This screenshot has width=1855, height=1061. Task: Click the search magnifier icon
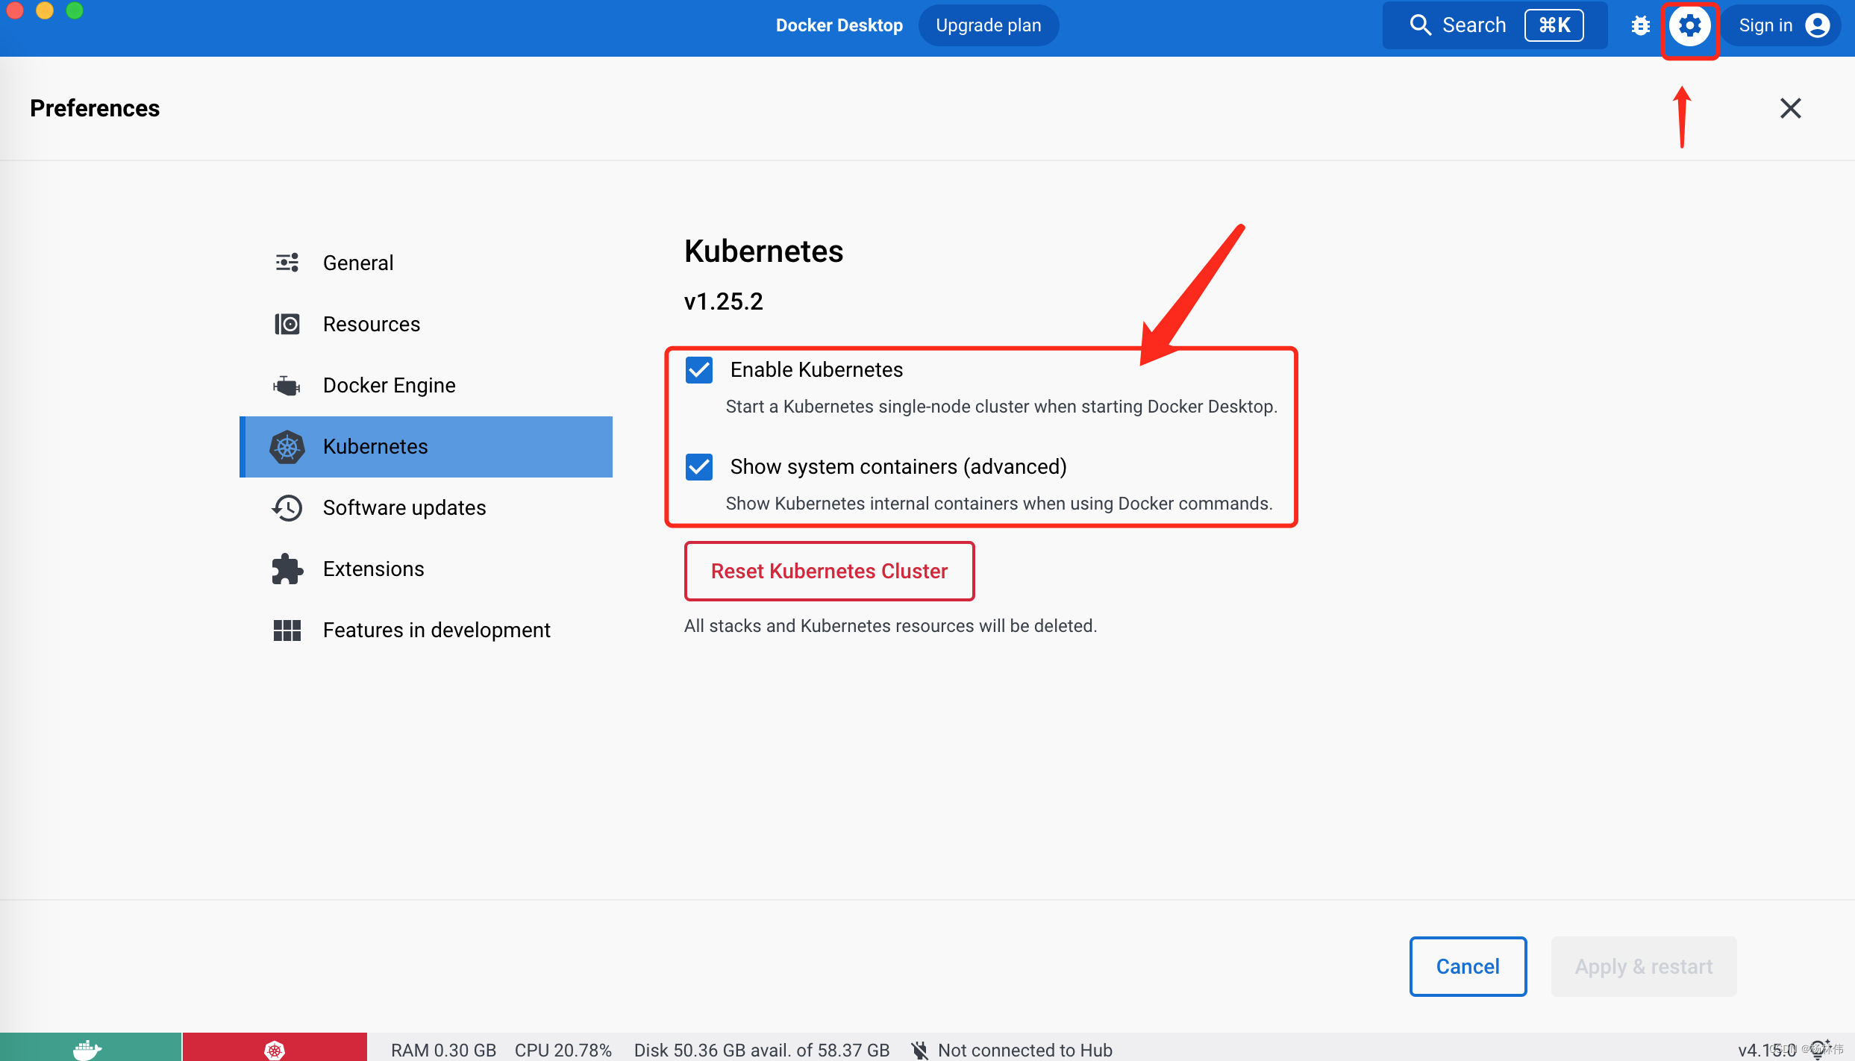click(x=1420, y=25)
